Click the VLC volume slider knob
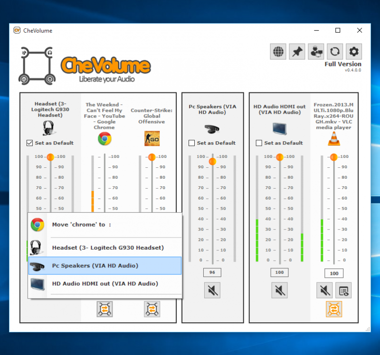This screenshot has width=380, height=355. click(x=334, y=157)
